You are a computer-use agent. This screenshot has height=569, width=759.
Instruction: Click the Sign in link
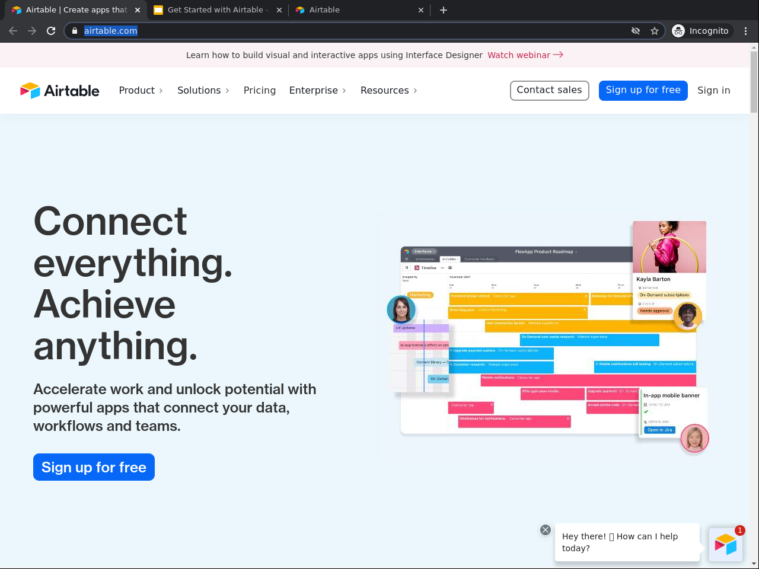point(714,91)
